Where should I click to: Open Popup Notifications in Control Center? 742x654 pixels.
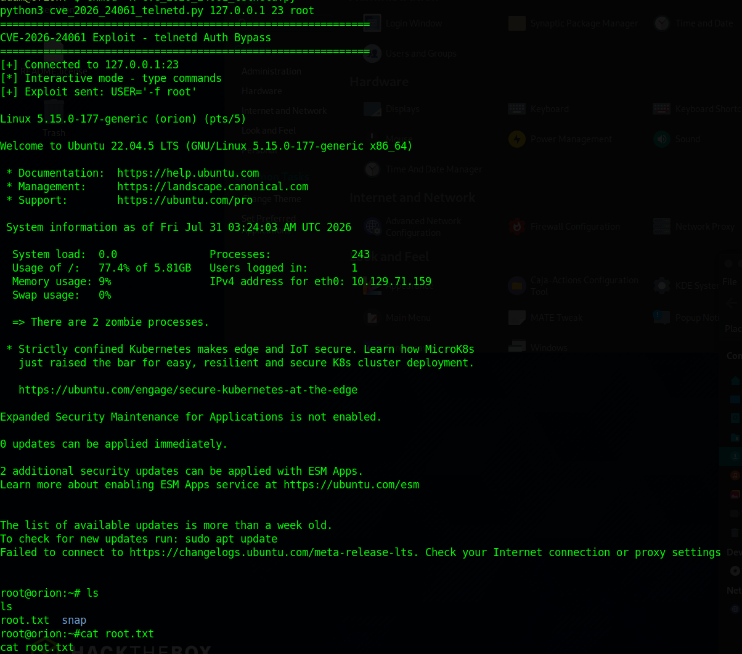click(687, 318)
